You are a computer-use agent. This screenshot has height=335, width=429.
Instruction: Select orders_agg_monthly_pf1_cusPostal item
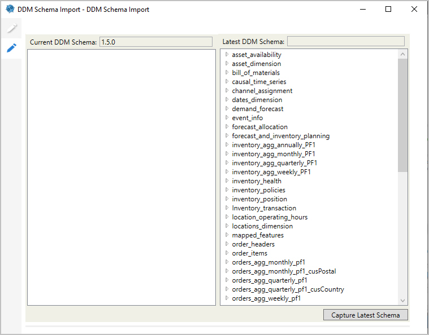(284, 271)
